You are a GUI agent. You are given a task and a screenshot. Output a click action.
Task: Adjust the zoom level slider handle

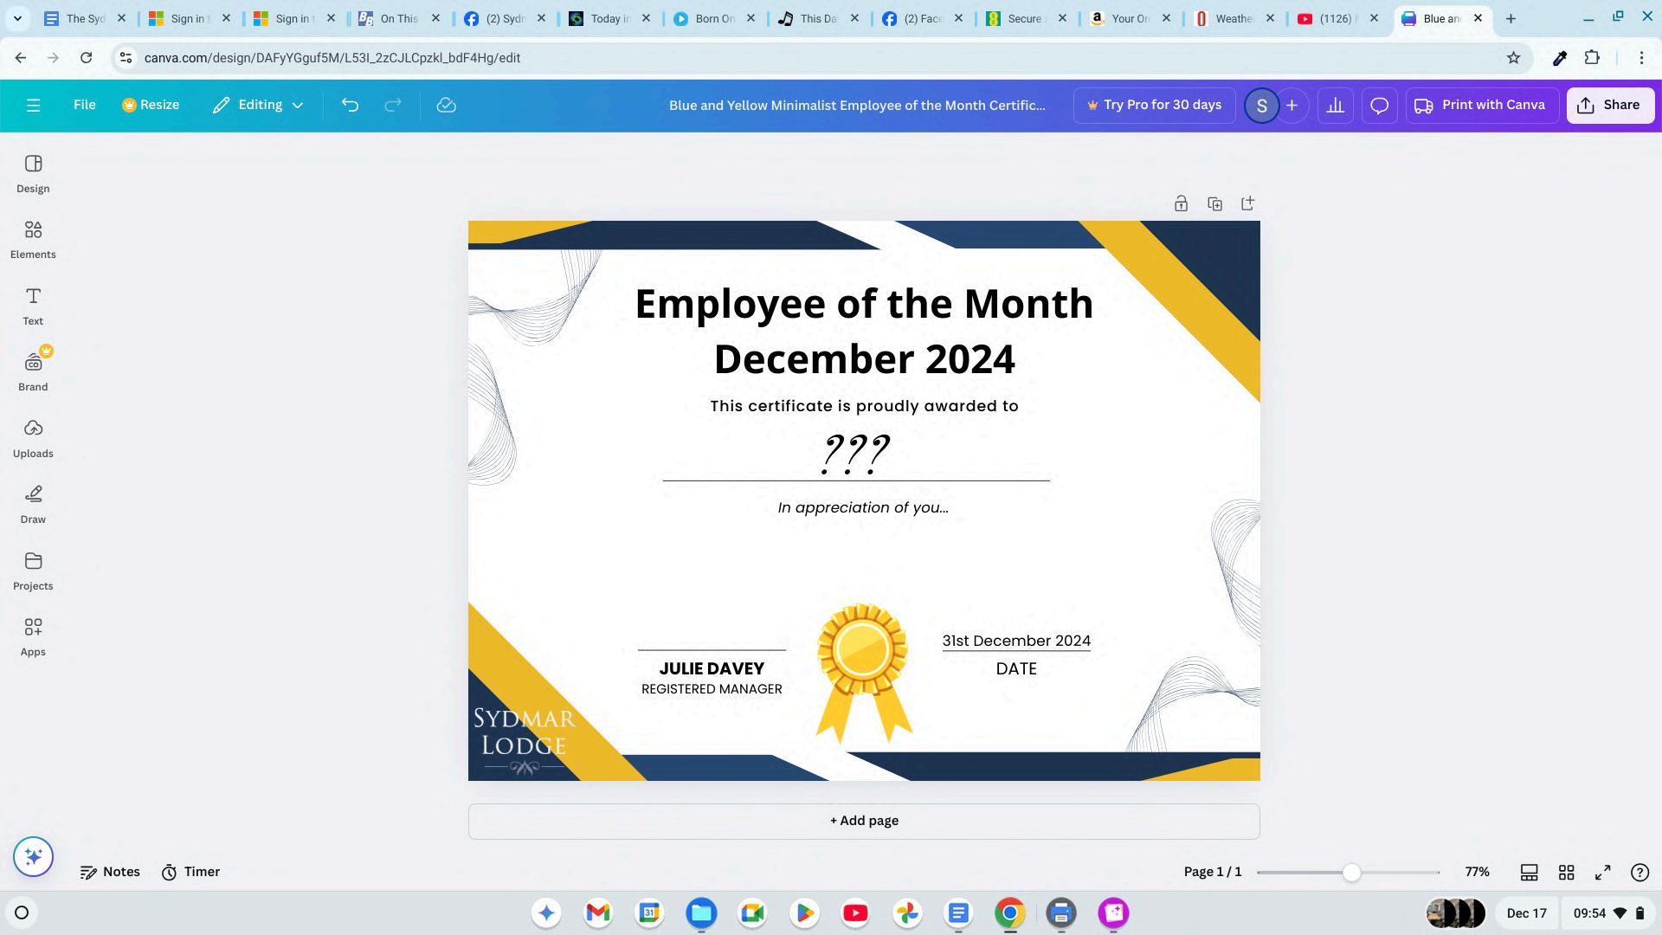(x=1351, y=872)
